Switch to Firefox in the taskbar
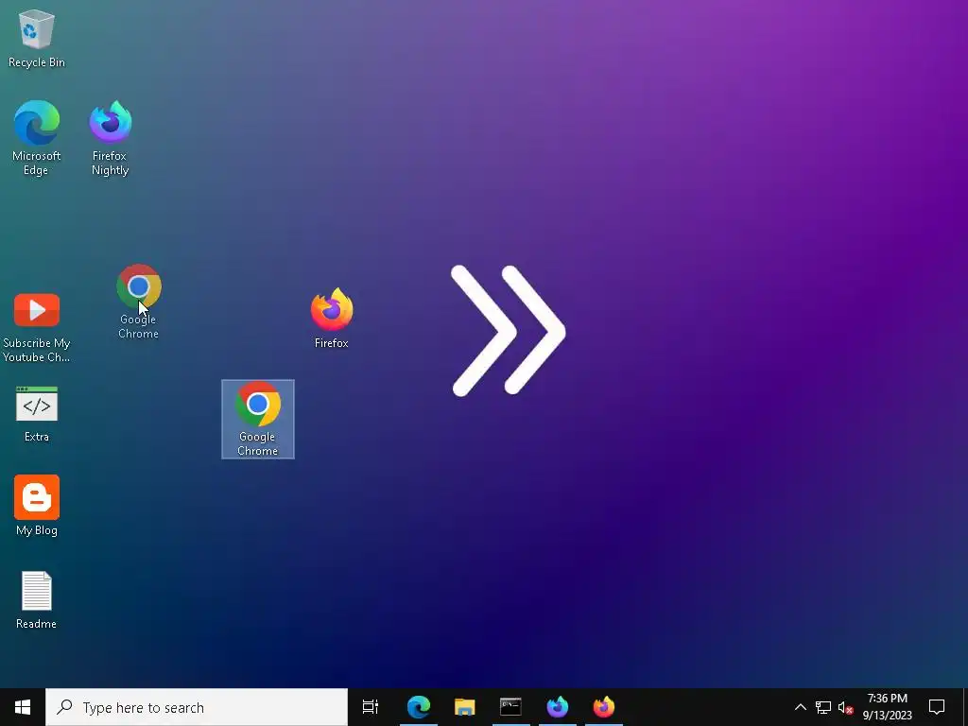Screen dimensions: 968x726 point(604,707)
